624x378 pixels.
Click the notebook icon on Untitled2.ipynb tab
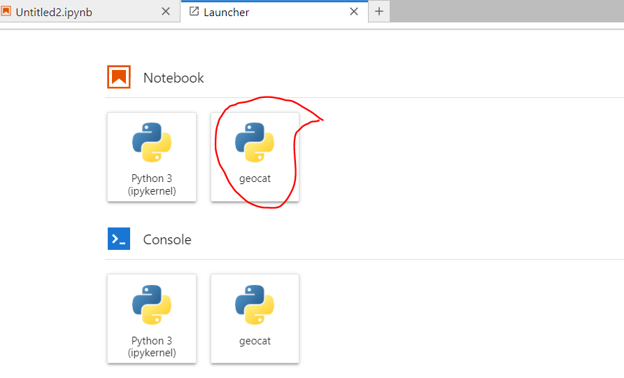click(6, 11)
